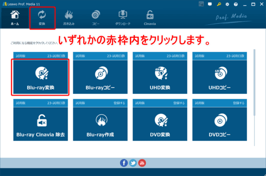Viewport: 266px width, 176px height.
Task: Click the YouTube icon in footer
Action: [142, 163]
